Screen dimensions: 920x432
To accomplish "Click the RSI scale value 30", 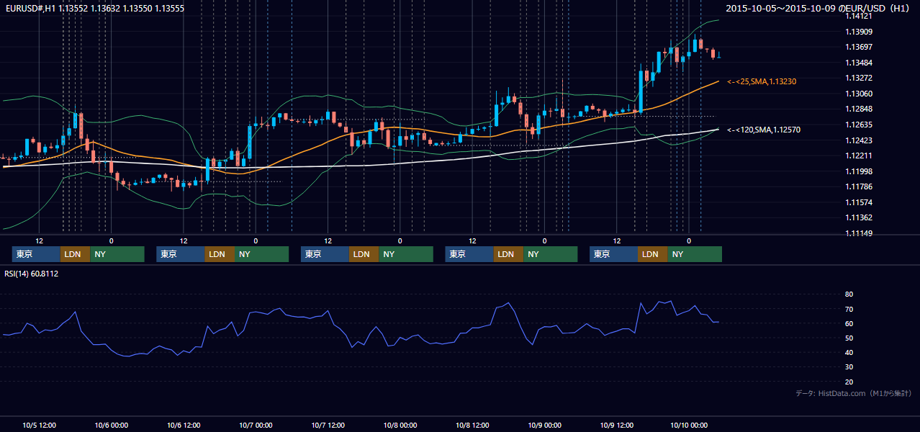I will [849, 367].
